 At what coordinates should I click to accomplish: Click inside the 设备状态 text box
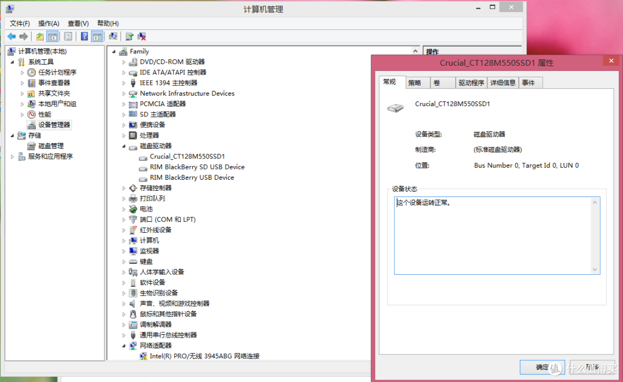(x=497, y=236)
